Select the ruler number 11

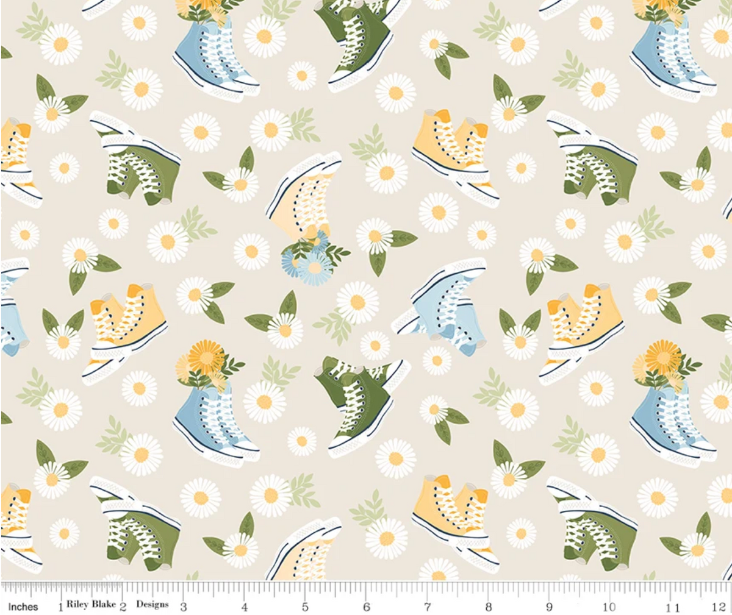point(672,608)
